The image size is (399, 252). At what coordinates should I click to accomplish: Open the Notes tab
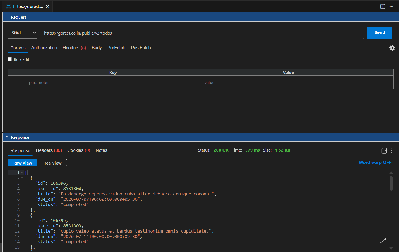click(x=101, y=150)
